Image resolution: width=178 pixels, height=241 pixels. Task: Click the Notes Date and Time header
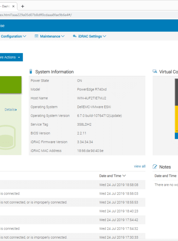[165, 176]
